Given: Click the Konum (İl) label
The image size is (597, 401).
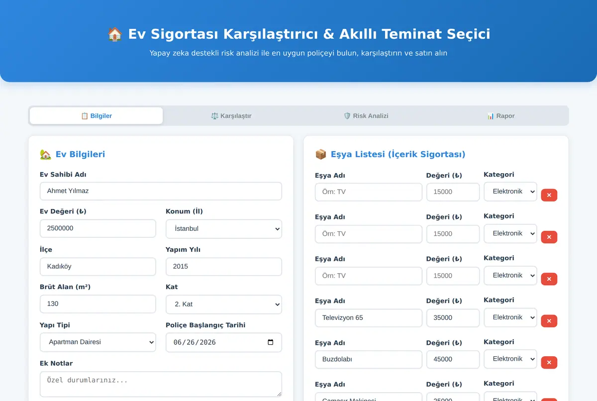Looking at the screenshot, I should 184,211.
